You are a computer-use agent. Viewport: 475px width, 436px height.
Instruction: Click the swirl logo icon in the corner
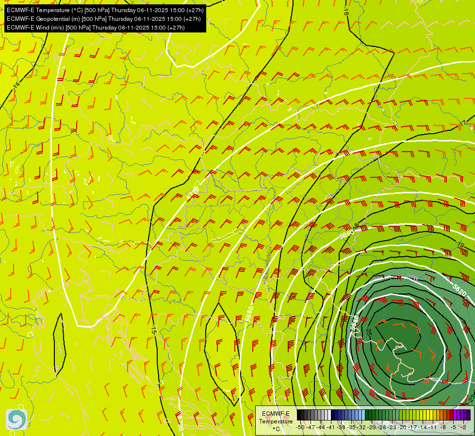[16, 420]
